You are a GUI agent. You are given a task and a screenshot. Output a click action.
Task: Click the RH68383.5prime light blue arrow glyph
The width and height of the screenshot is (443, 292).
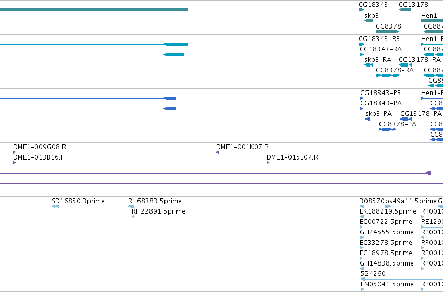[x=131, y=206]
